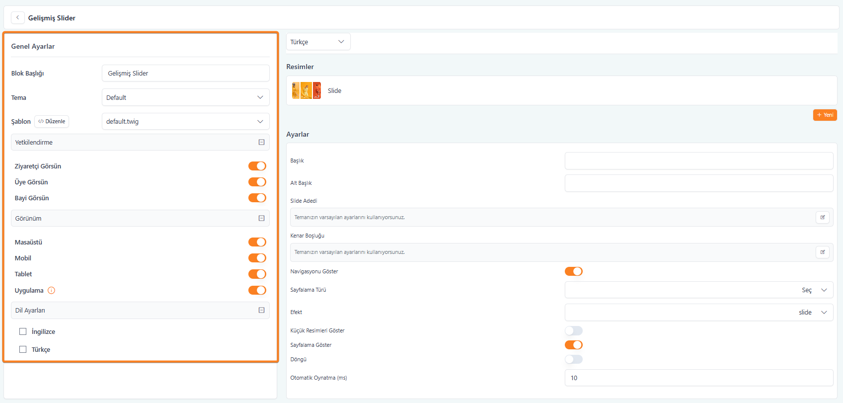This screenshot has height=403, width=843.
Task: Click the Ayarlar heading
Action: pos(298,134)
